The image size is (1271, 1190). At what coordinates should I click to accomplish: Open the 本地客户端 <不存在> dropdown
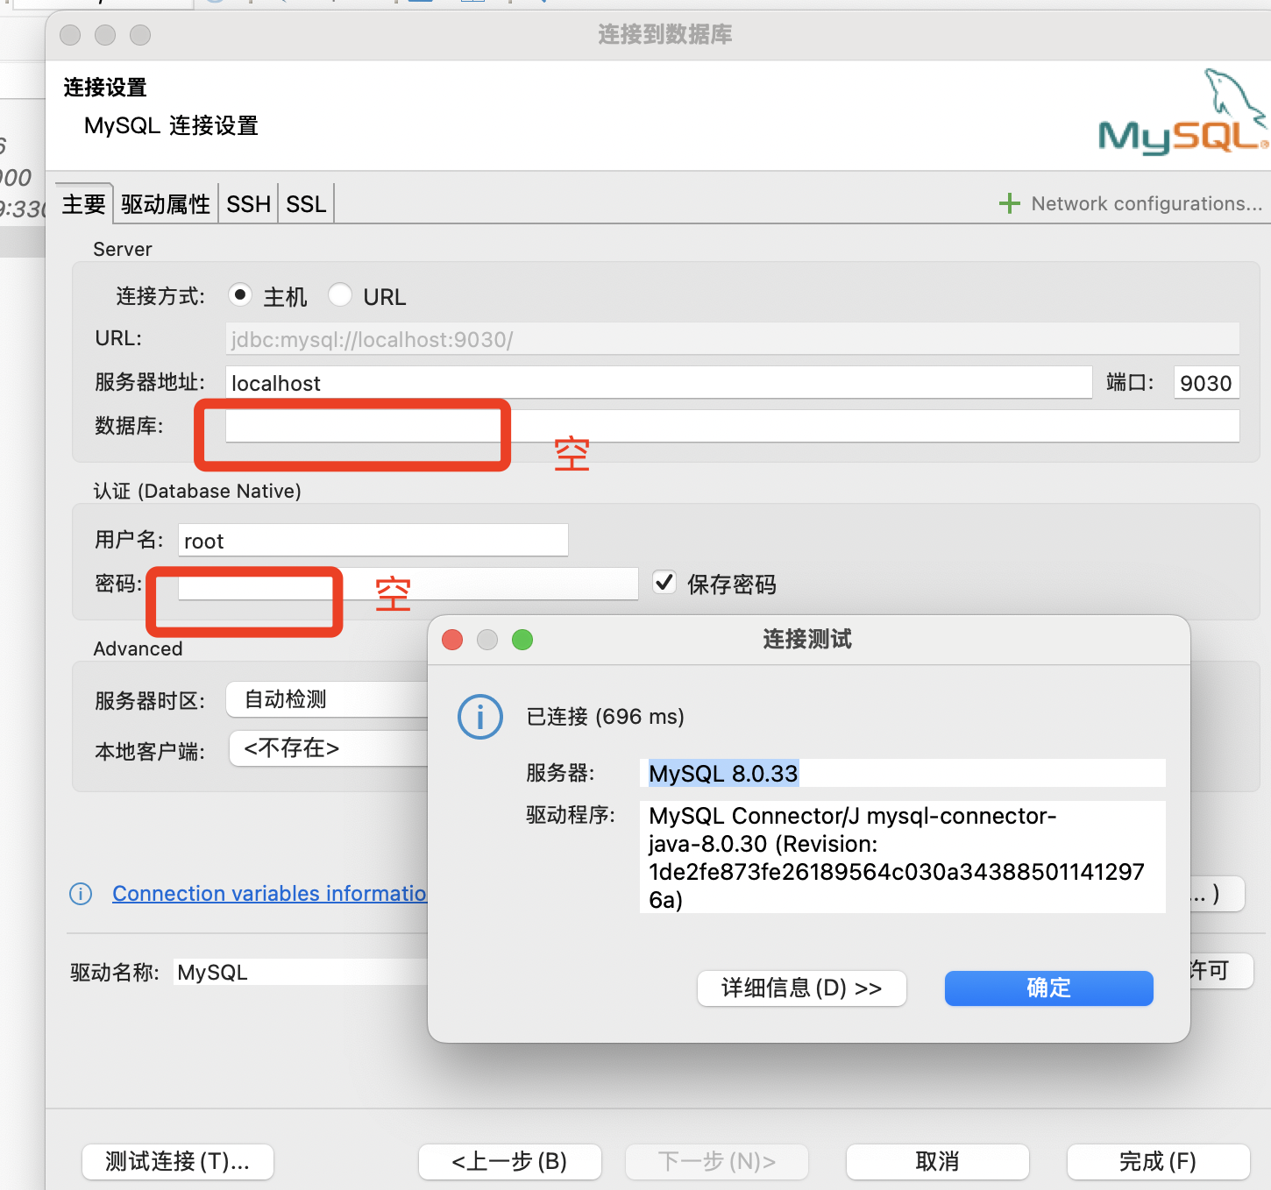[330, 748]
